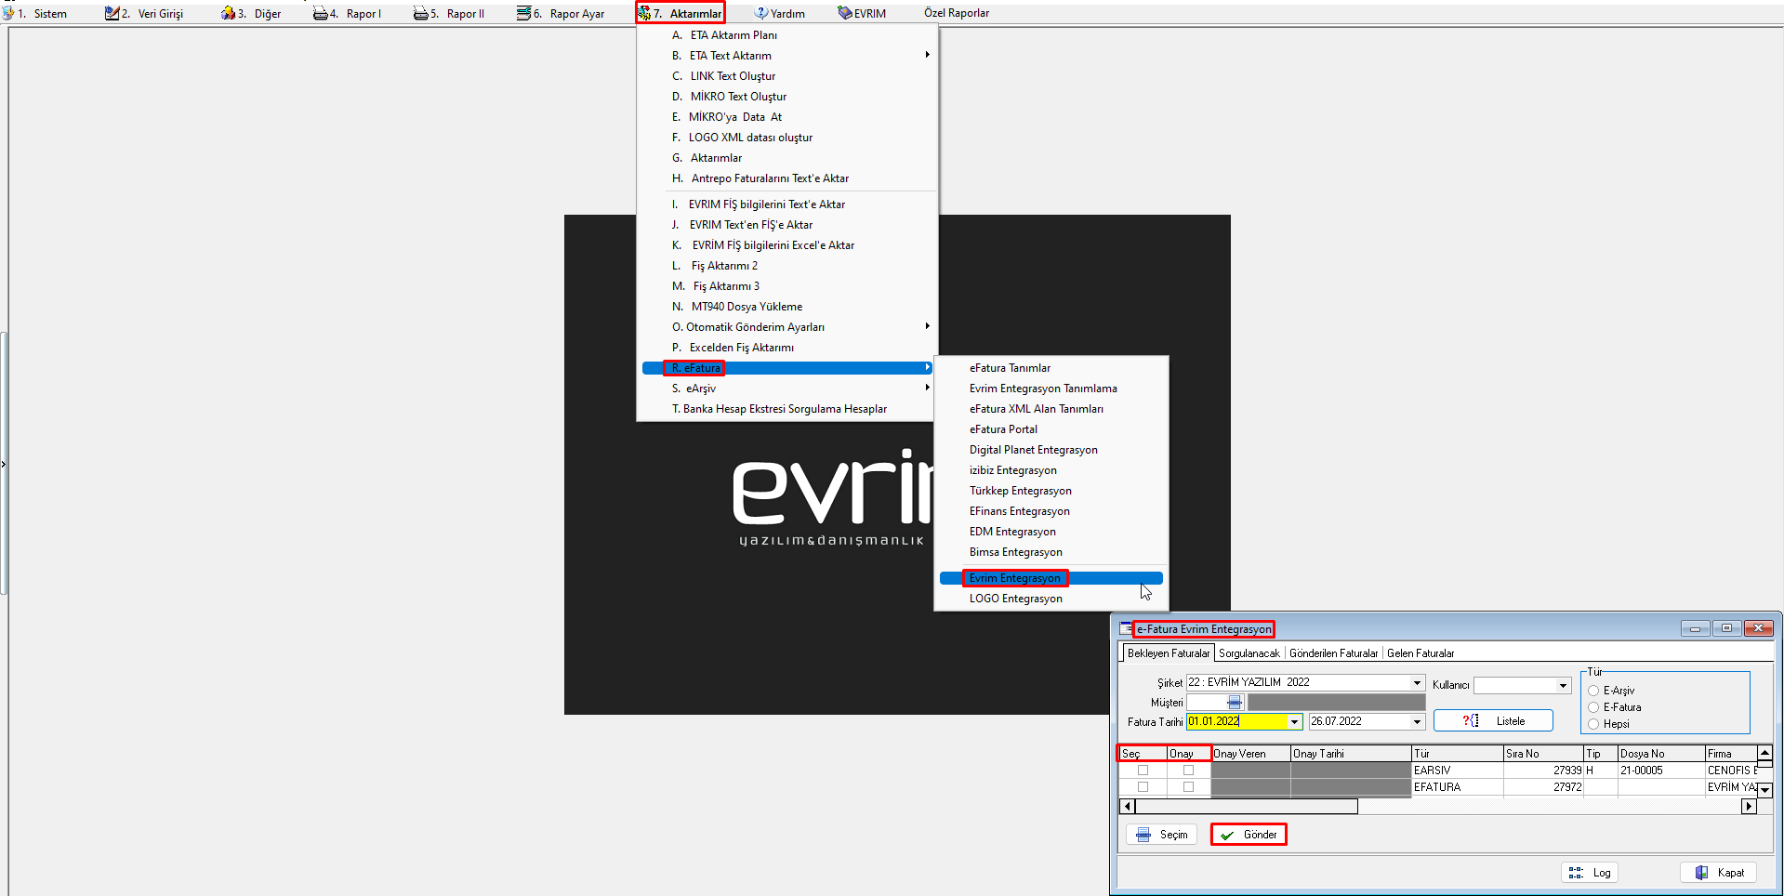Select the Hepsi radio option
The image size is (1784, 896).
tap(1593, 724)
